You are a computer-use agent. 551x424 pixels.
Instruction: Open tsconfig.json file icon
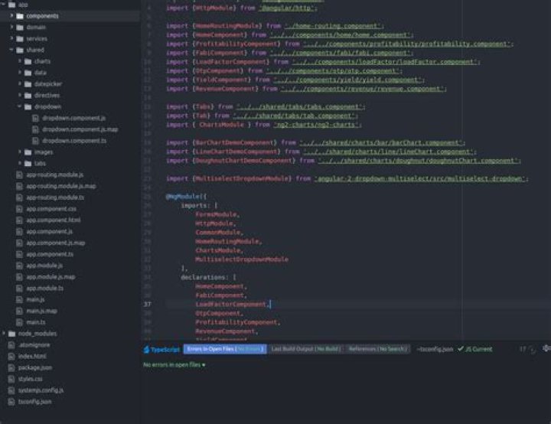click(x=11, y=402)
